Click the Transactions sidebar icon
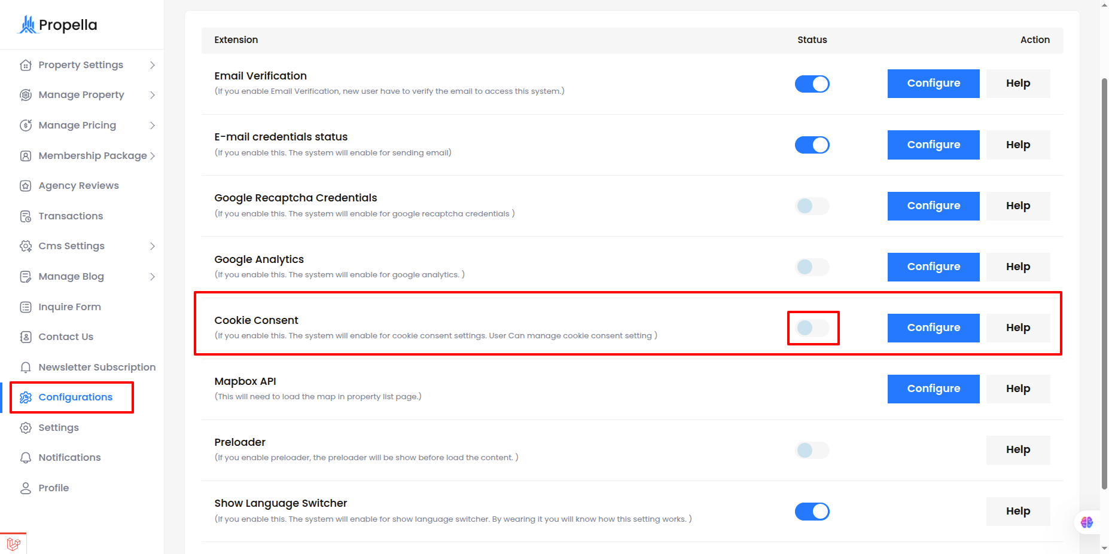 [26, 216]
